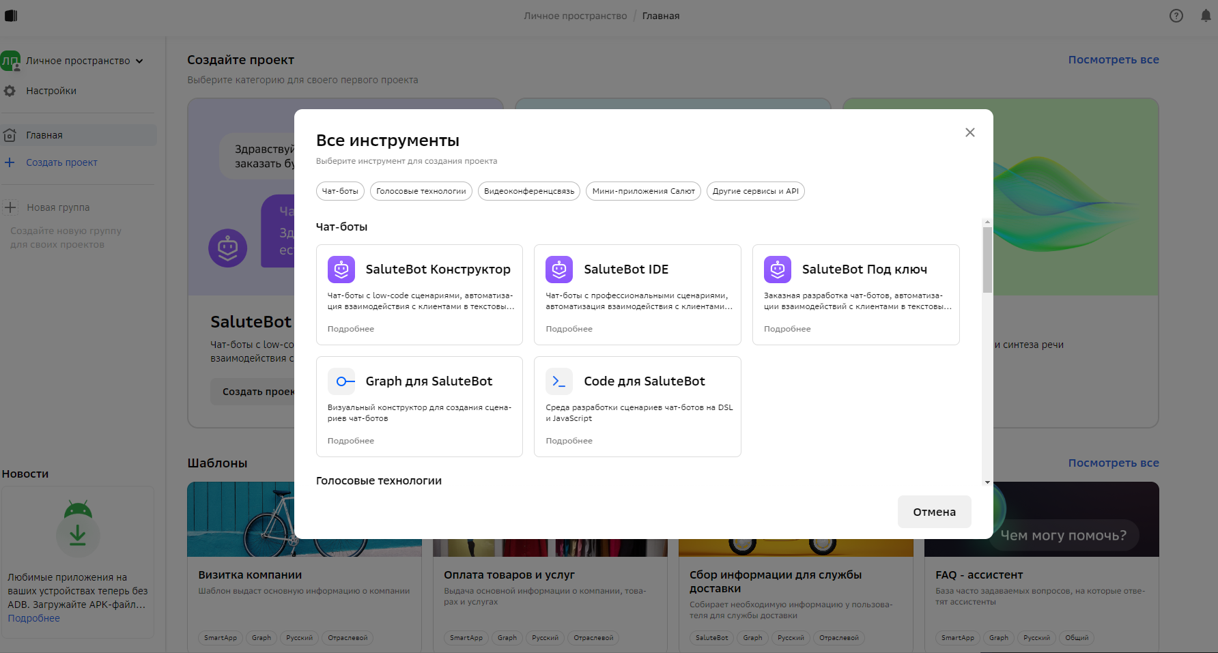1218x653 pixels.
Task: Click the plus icon next to Создать проект
Action: pyautogui.click(x=10, y=162)
